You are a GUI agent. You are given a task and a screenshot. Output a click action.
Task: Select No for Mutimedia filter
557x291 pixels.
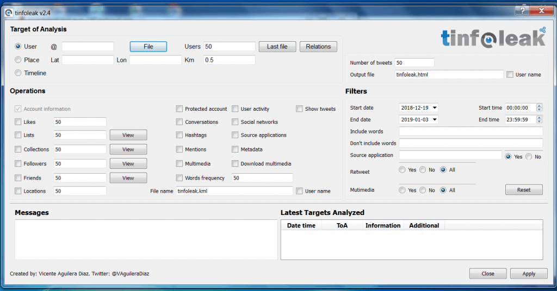[423, 191]
